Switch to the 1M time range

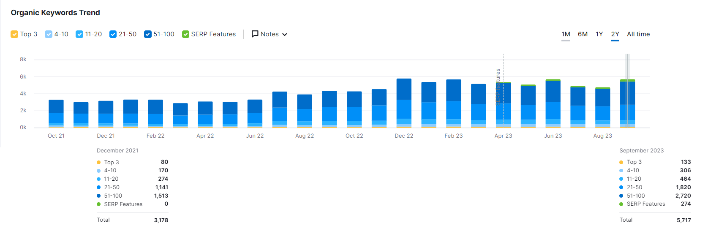(566, 34)
